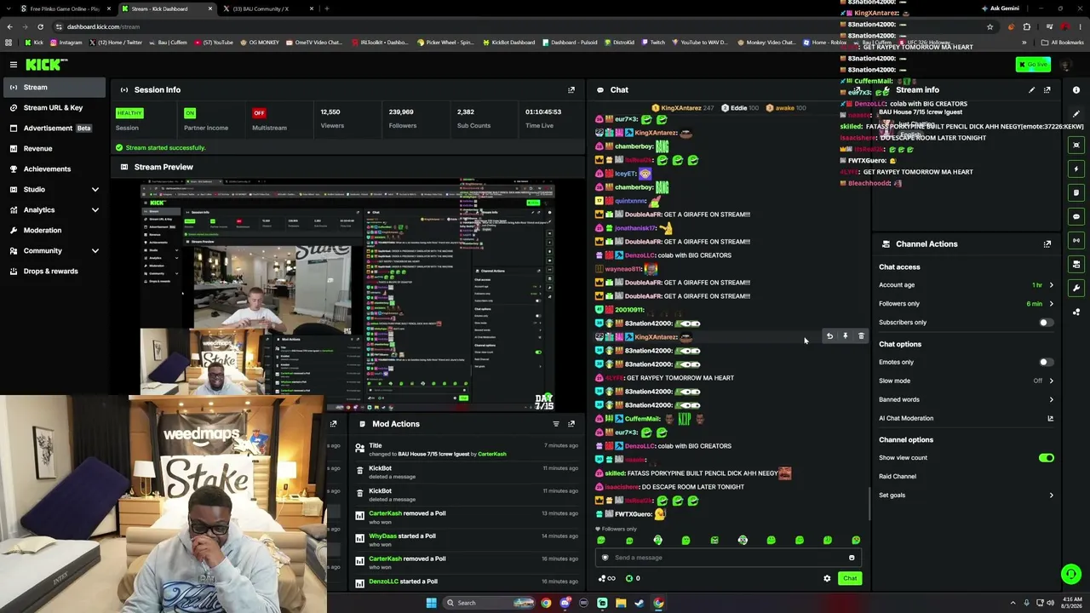Open the Revenue page

point(54,148)
